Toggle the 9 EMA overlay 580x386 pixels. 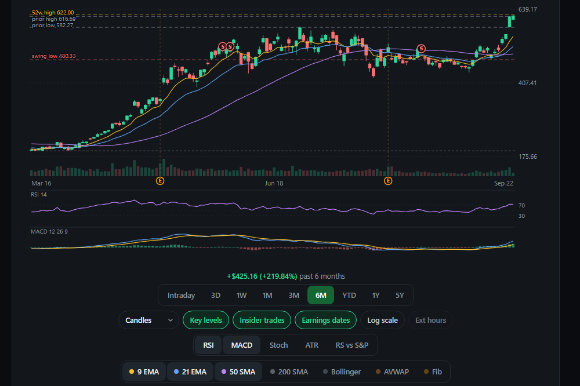(x=144, y=372)
